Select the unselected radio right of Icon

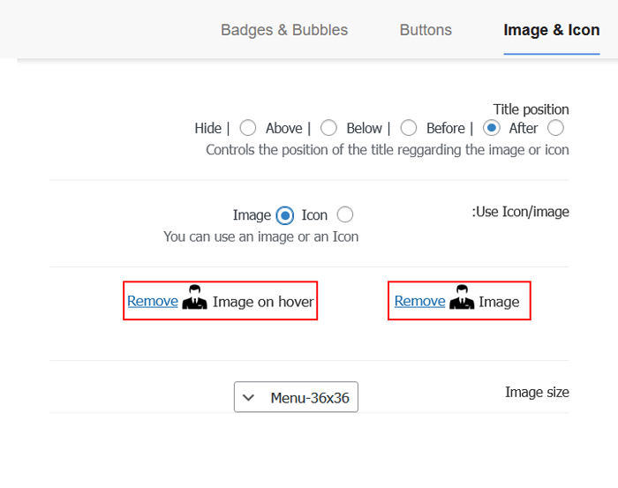click(345, 214)
